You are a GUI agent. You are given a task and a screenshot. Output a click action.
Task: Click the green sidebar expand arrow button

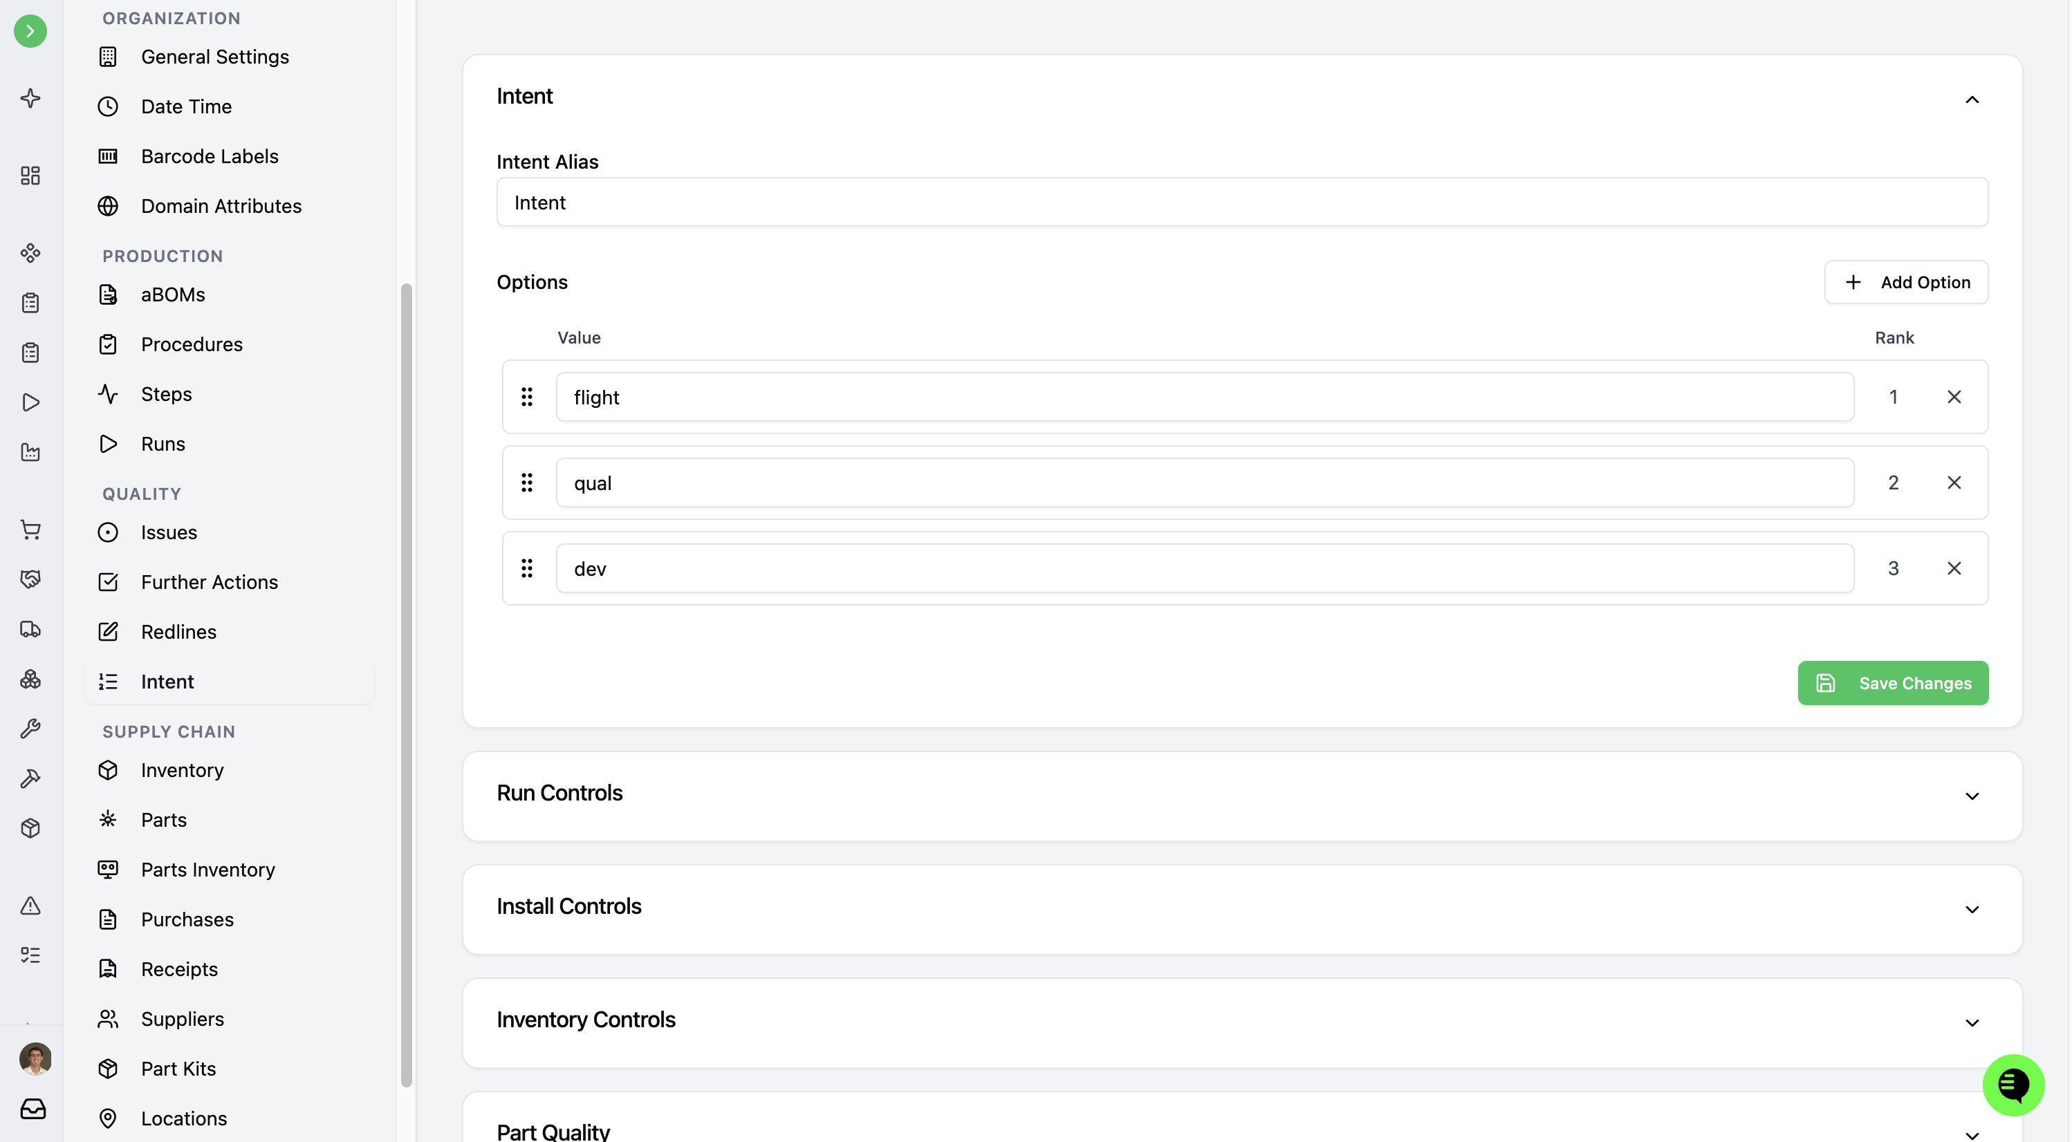click(x=30, y=31)
